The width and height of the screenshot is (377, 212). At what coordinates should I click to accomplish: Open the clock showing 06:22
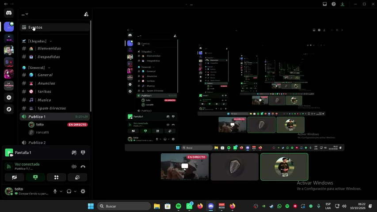[358, 206]
